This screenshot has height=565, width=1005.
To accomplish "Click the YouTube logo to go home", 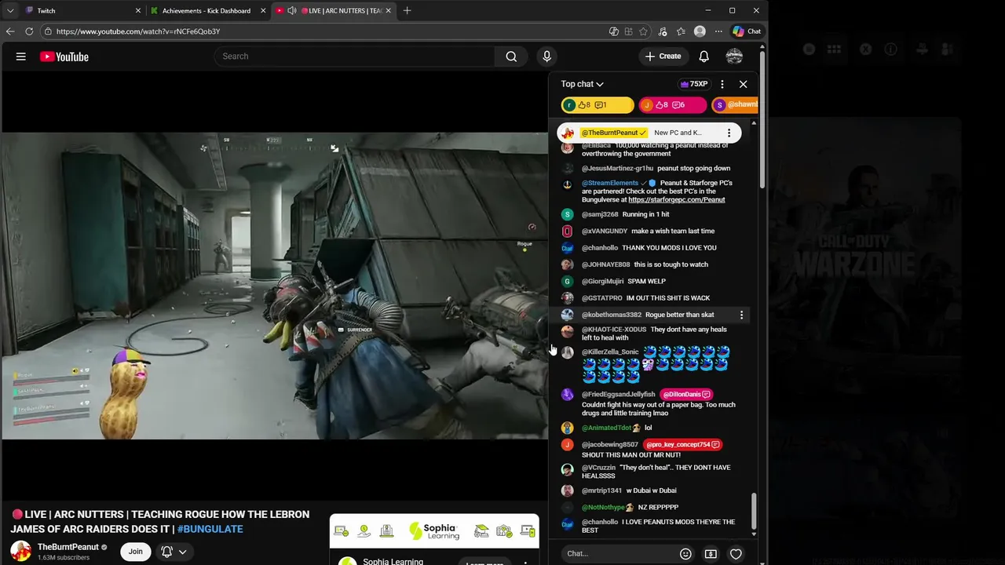I will pyautogui.click(x=64, y=56).
